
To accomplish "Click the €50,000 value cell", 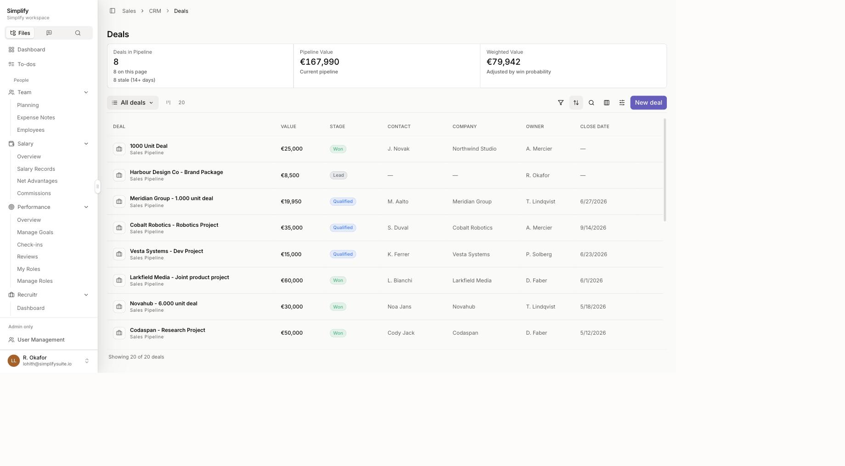I will (x=292, y=333).
